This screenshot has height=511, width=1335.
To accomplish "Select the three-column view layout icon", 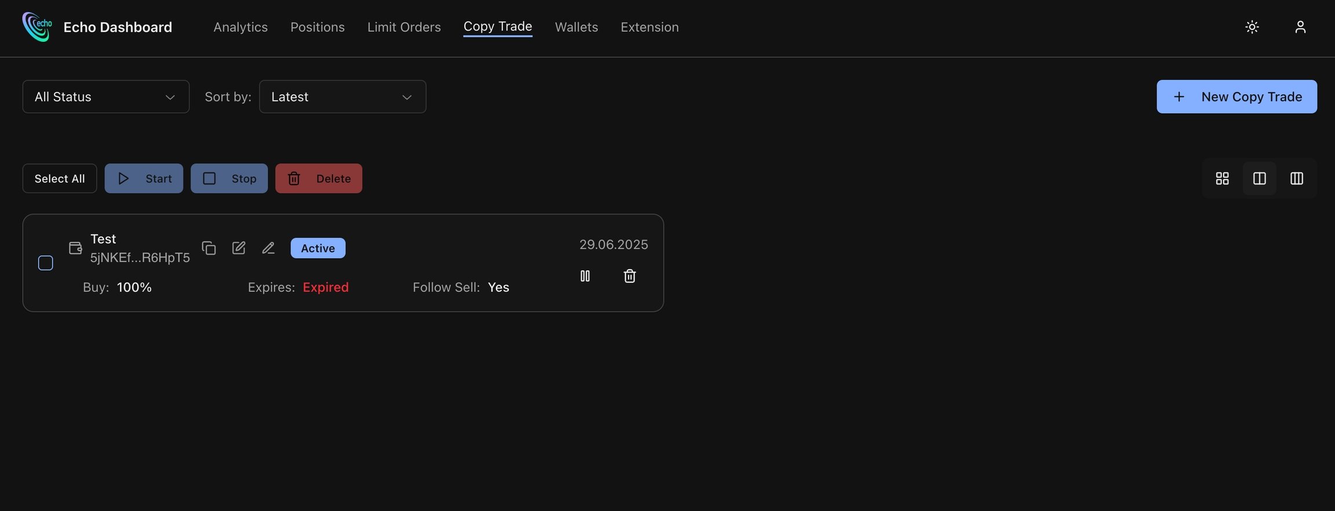I will (1297, 178).
